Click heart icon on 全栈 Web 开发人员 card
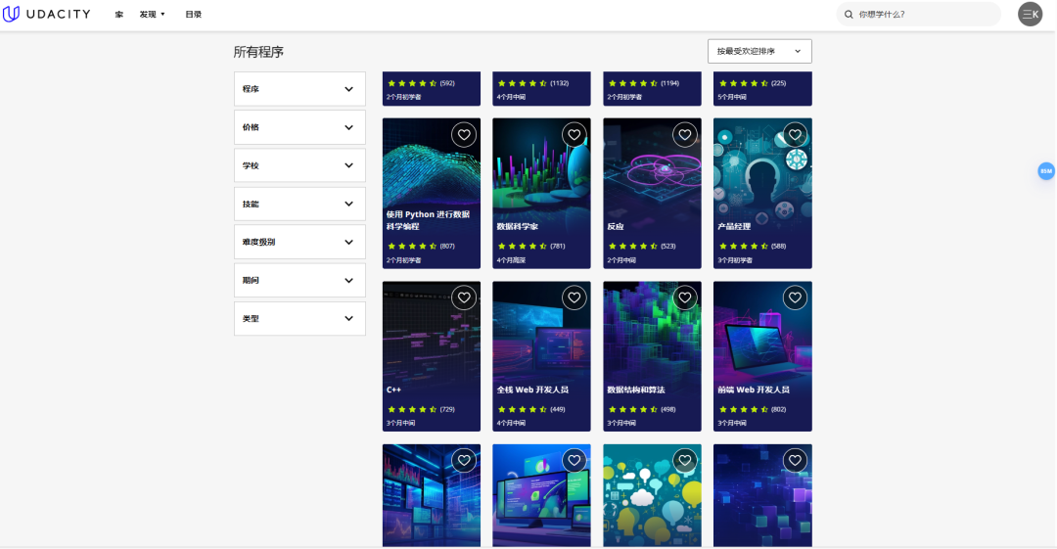Viewport: 1057px width, 549px height. point(574,297)
